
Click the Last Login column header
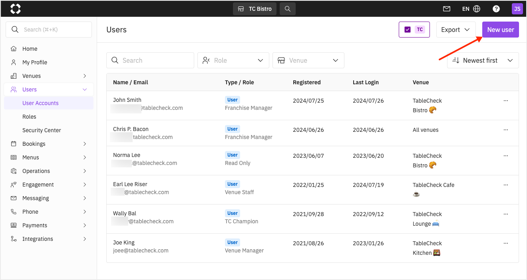tap(366, 82)
